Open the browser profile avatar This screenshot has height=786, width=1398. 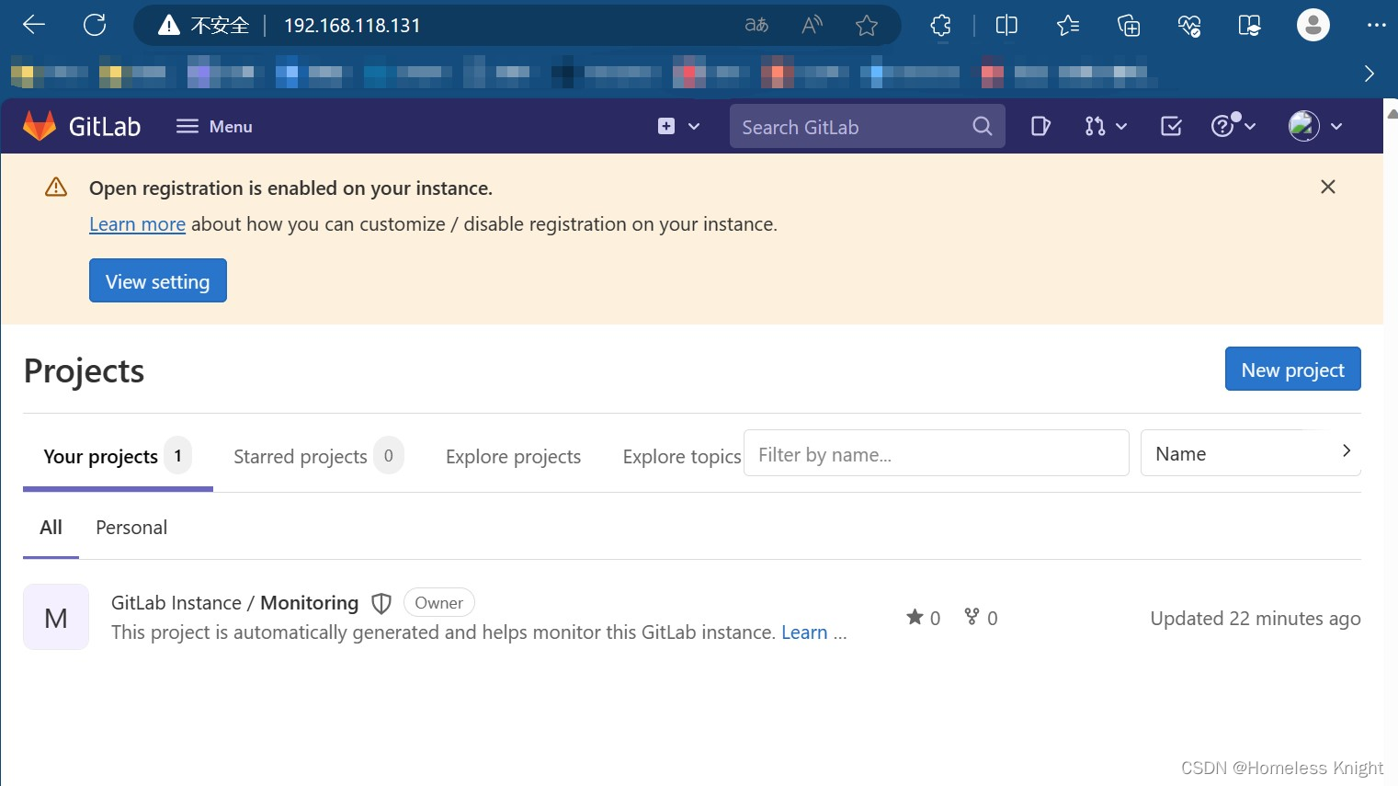[x=1313, y=25]
